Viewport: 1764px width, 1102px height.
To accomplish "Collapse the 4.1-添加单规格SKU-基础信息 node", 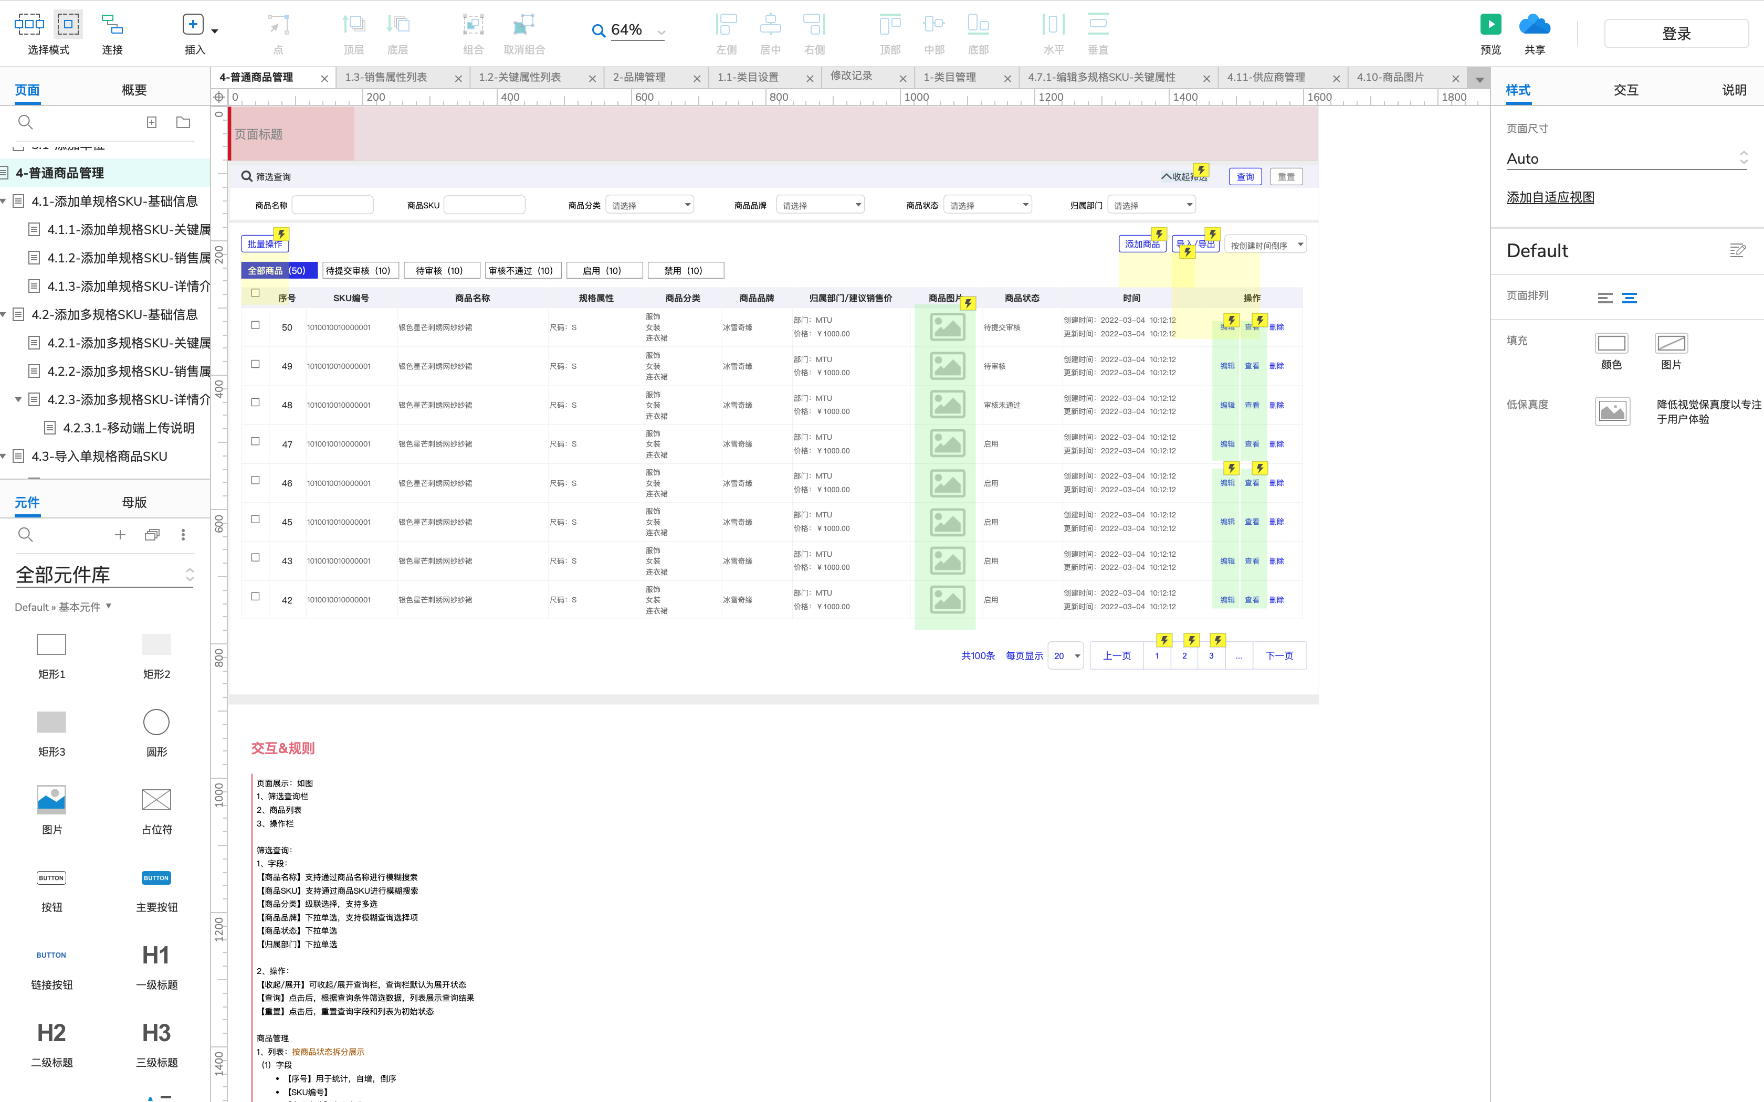I will coord(4,201).
